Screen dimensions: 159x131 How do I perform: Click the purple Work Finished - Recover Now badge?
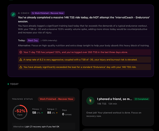(x=48, y=13)
